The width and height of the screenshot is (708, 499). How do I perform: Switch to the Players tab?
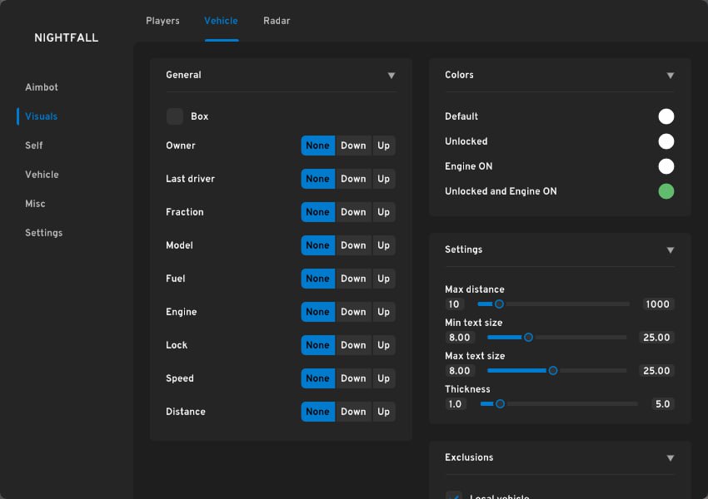162,21
